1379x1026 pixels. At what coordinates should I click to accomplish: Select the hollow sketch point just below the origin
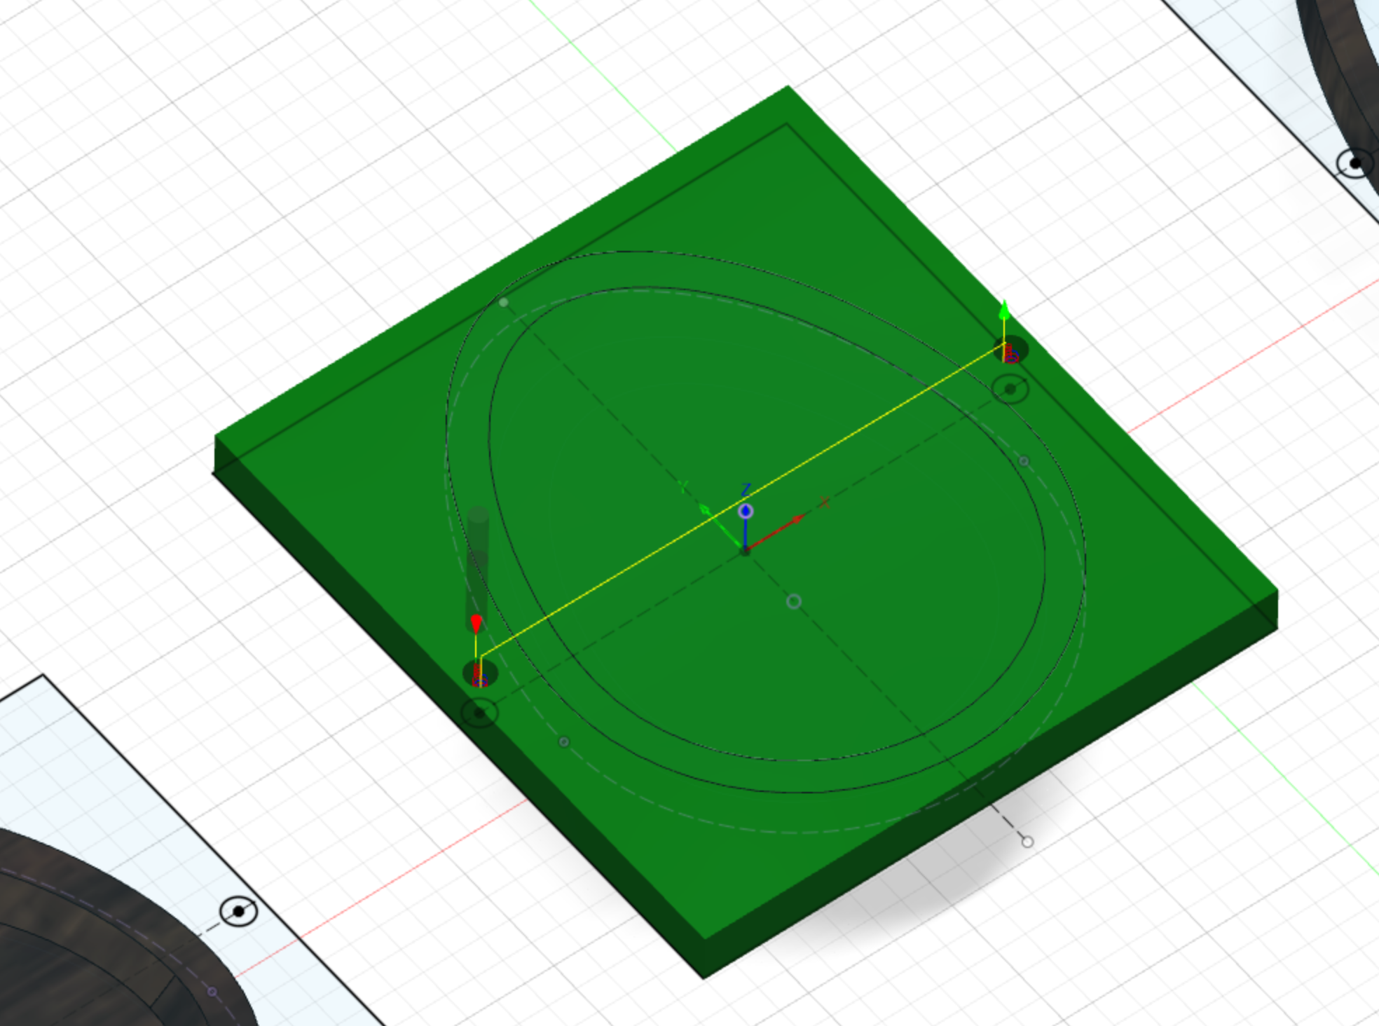794,601
